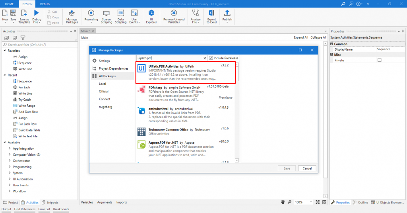Open the Variables panel tab
This screenshot has width=407, height=213.
(87, 202)
